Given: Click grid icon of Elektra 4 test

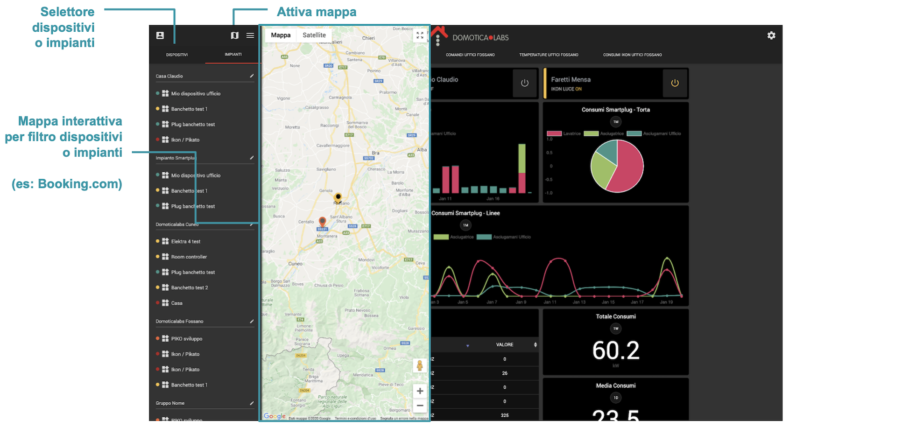Looking at the screenshot, I should point(165,241).
